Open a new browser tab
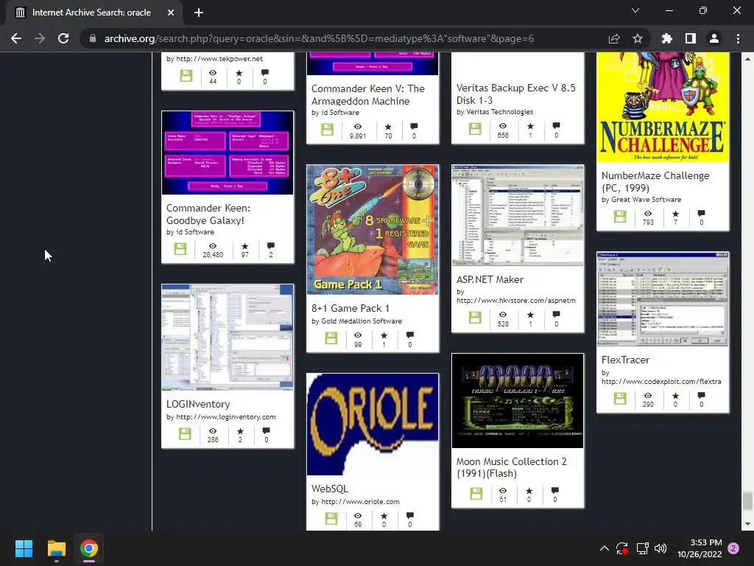This screenshot has height=566, width=754. [x=199, y=13]
